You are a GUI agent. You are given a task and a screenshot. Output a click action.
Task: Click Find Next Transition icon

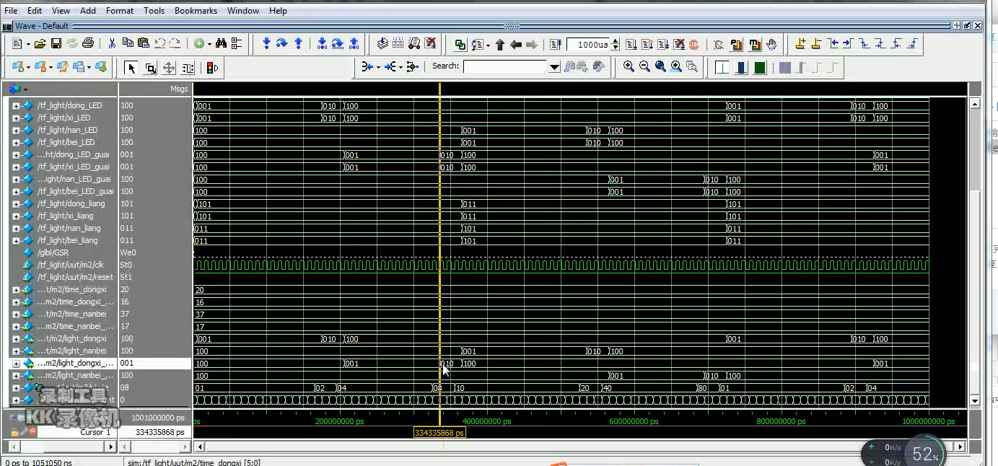click(x=849, y=44)
